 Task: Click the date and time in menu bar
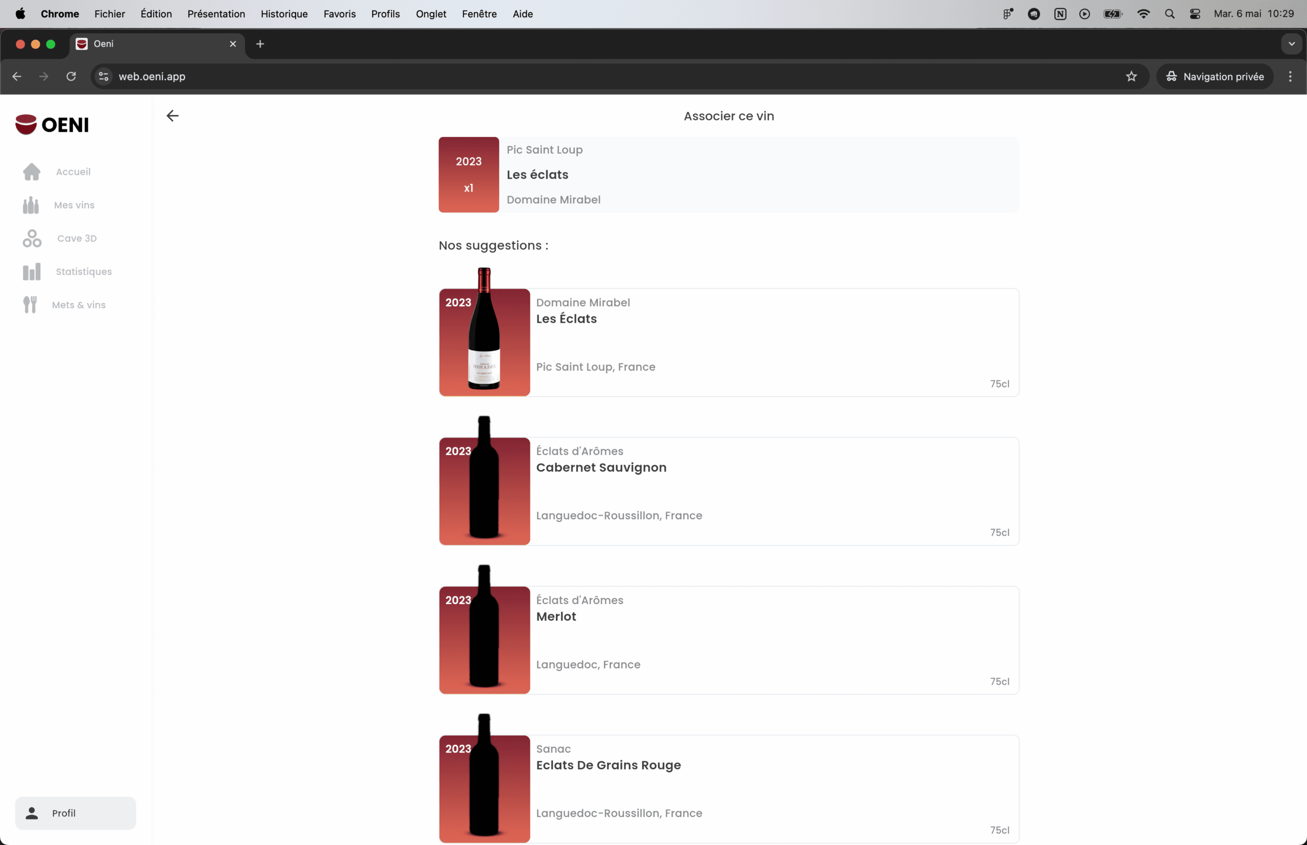(1254, 14)
